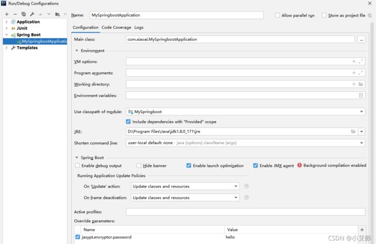Click the Name column header in Override parameters
The image size is (376, 244).
pos(152,230)
